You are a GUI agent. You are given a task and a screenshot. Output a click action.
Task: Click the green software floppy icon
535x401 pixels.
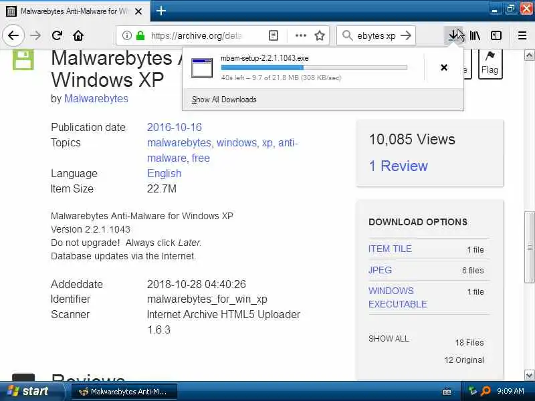pyautogui.click(x=23, y=59)
